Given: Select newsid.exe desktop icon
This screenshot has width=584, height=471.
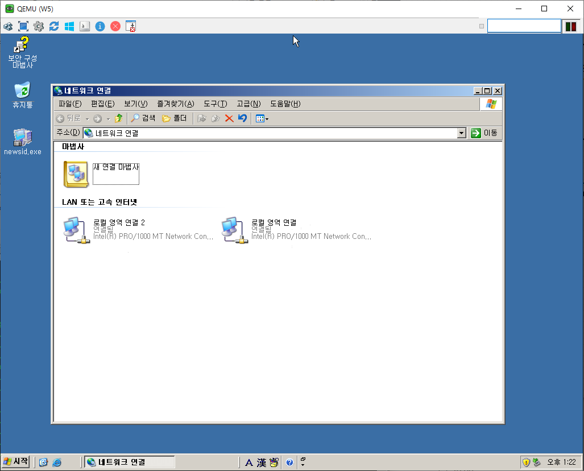Looking at the screenshot, I should 22,142.
